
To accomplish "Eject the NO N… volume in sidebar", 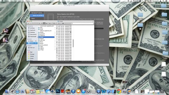I will [x=36, y=43].
